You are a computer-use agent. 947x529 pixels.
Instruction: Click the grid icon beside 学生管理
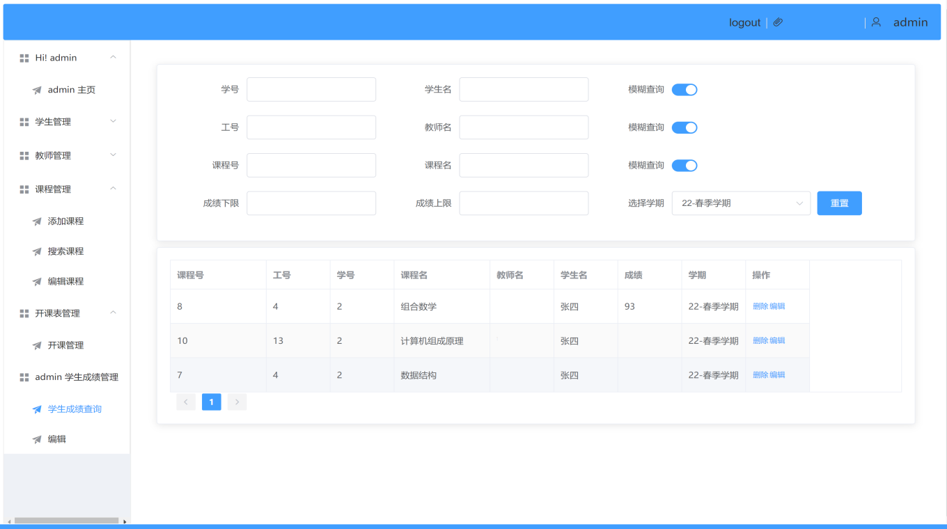coord(24,122)
